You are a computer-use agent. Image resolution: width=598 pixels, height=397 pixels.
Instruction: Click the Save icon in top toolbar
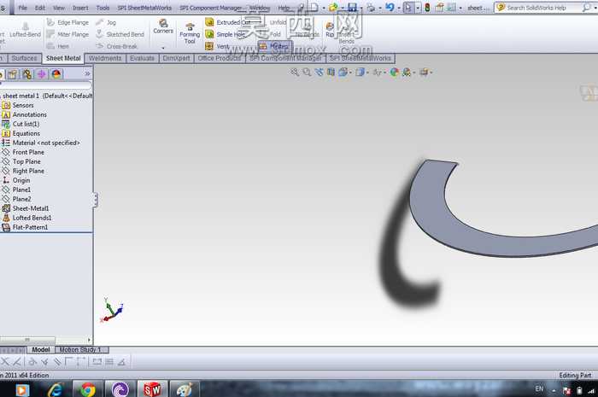coord(352,7)
